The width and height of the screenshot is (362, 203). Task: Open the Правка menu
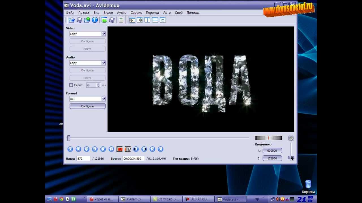click(x=84, y=13)
